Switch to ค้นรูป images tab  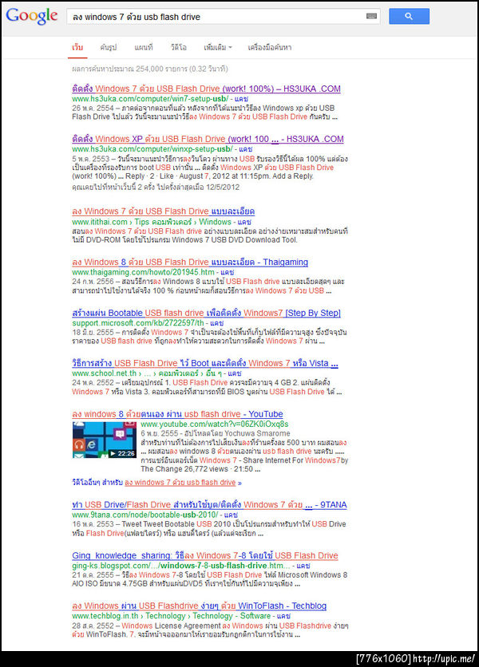click(x=108, y=47)
